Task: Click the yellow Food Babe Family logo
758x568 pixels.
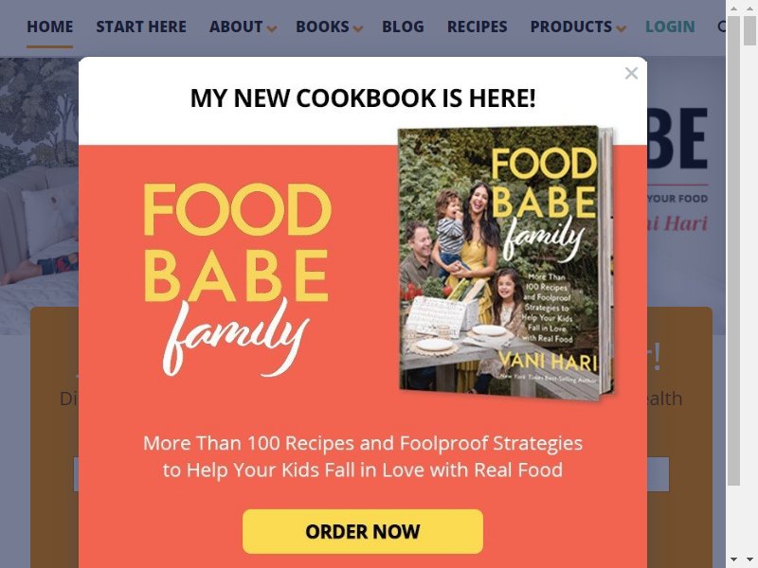Action: (x=238, y=279)
